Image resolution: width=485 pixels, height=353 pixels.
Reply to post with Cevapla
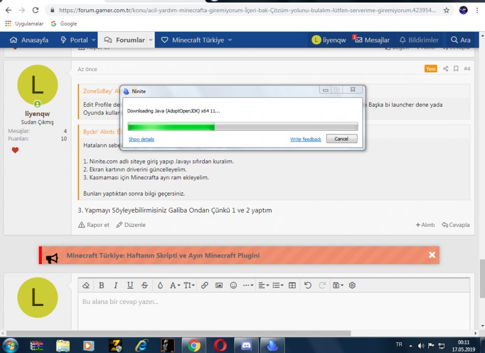455,225
